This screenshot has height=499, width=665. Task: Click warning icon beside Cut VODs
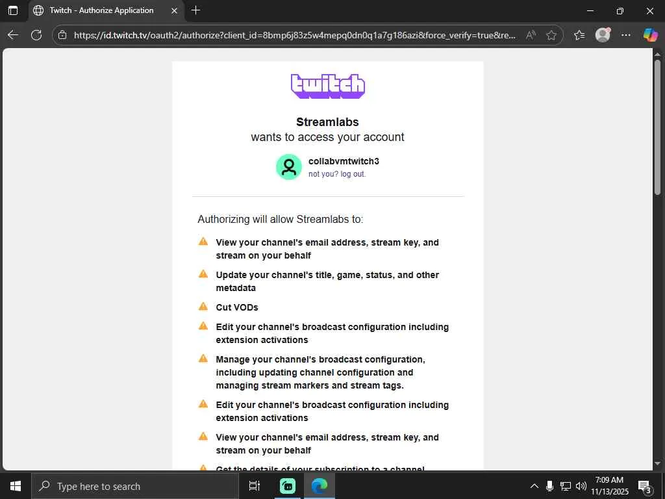click(203, 307)
